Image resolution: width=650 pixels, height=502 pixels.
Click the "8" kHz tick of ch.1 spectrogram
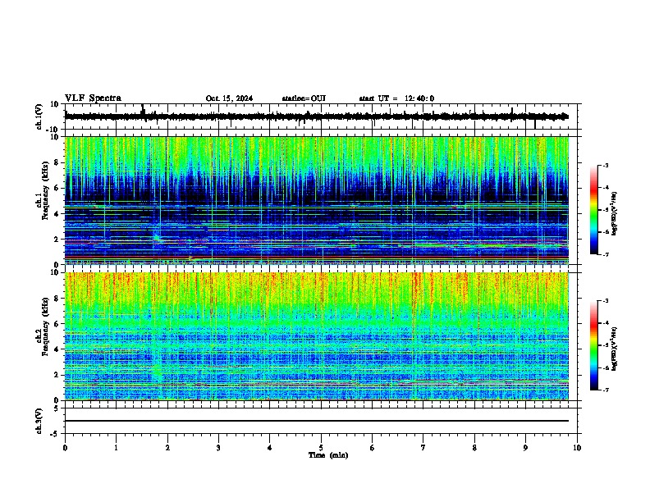tap(57, 162)
